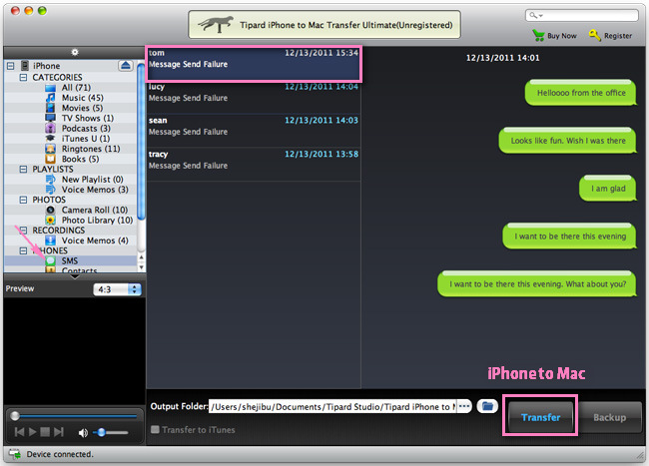Screen dimensions: 649x466
Task: Click the speaker mute icon
Action: pos(83,432)
